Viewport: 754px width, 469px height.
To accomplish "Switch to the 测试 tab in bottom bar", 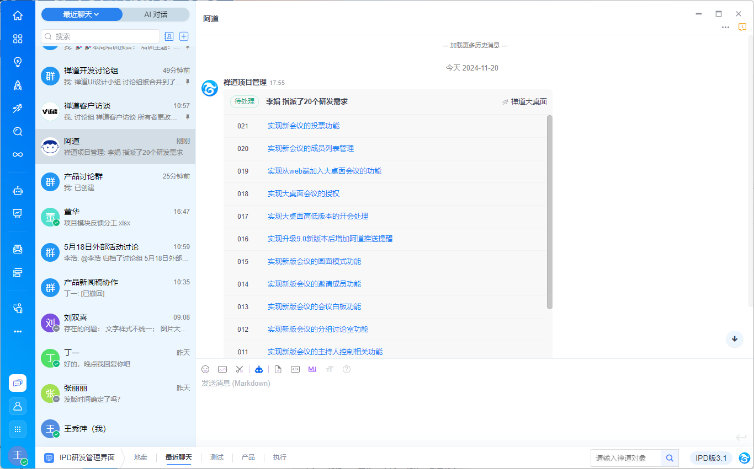I will coord(217,457).
